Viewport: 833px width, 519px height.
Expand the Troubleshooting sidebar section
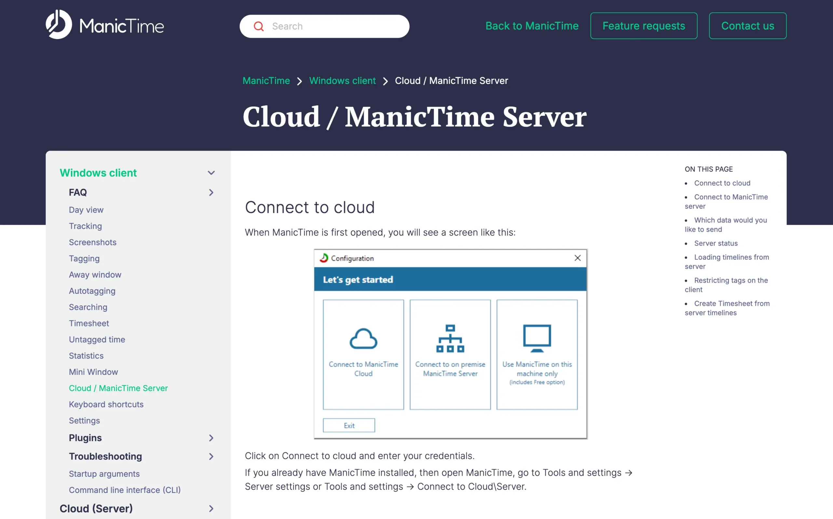click(211, 457)
